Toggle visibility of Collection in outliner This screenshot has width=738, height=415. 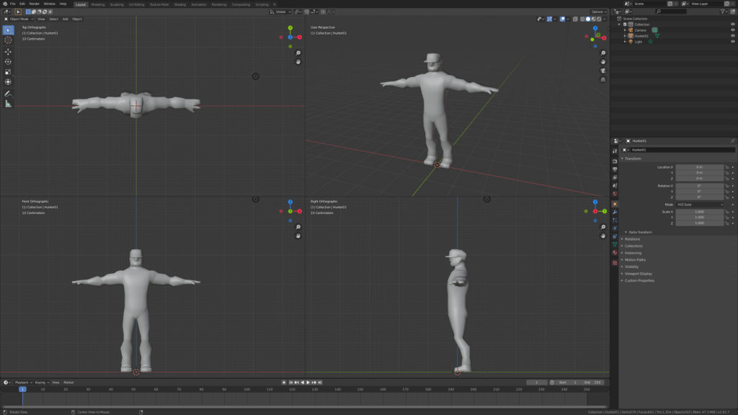[732, 24]
